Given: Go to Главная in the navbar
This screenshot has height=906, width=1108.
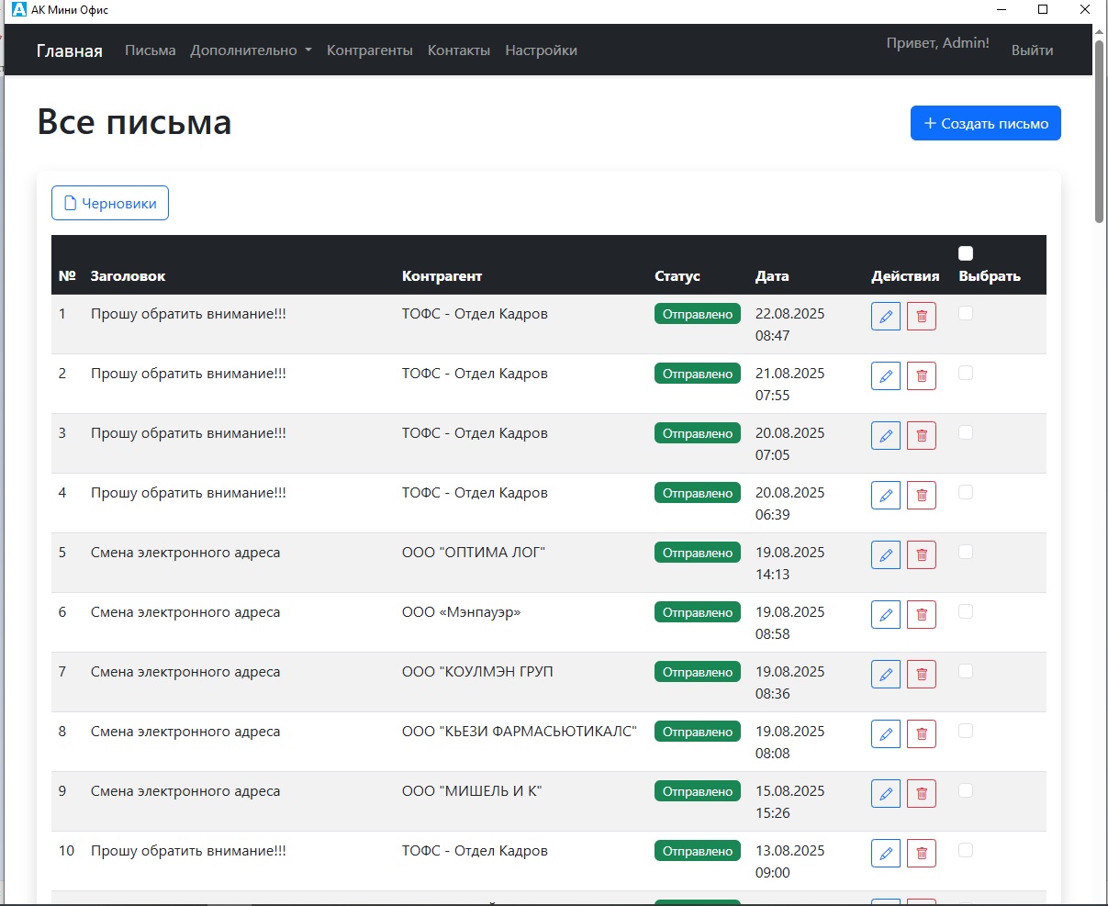Looking at the screenshot, I should coord(70,50).
